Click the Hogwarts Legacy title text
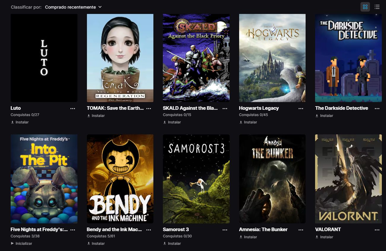 259,108
